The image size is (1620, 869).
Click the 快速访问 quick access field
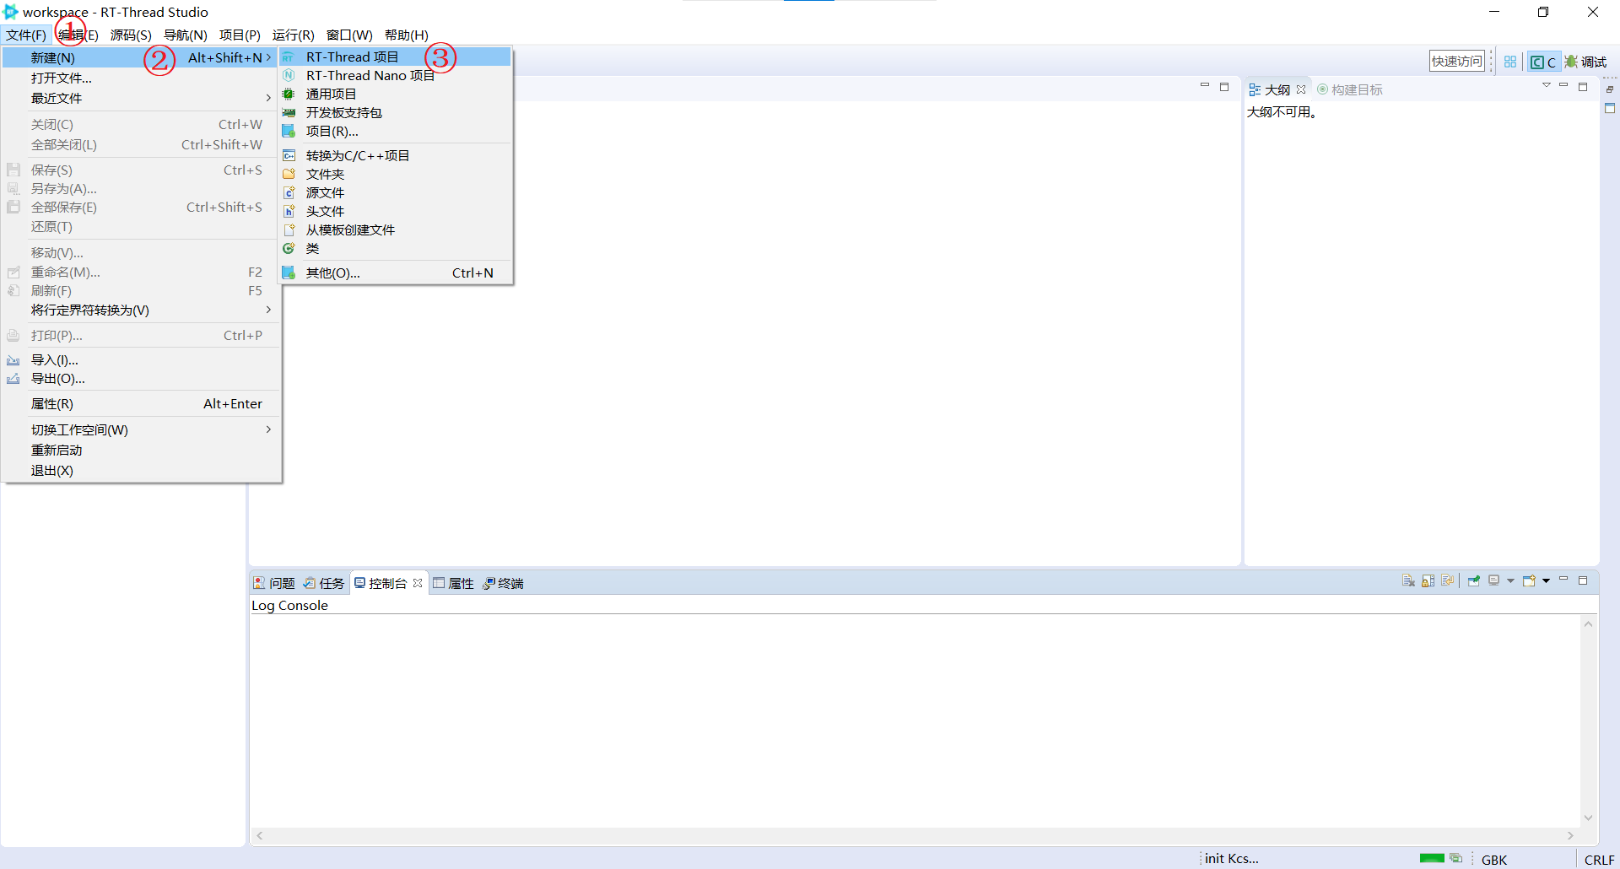[x=1457, y=61]
